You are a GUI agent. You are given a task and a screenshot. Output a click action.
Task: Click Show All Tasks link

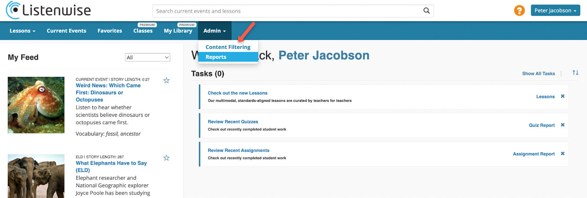point(539,74)
